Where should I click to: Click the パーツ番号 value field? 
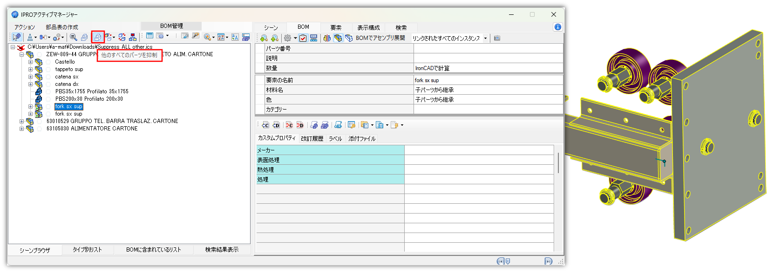488,48
